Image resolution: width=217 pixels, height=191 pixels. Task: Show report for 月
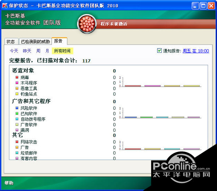tap(47, 51)
